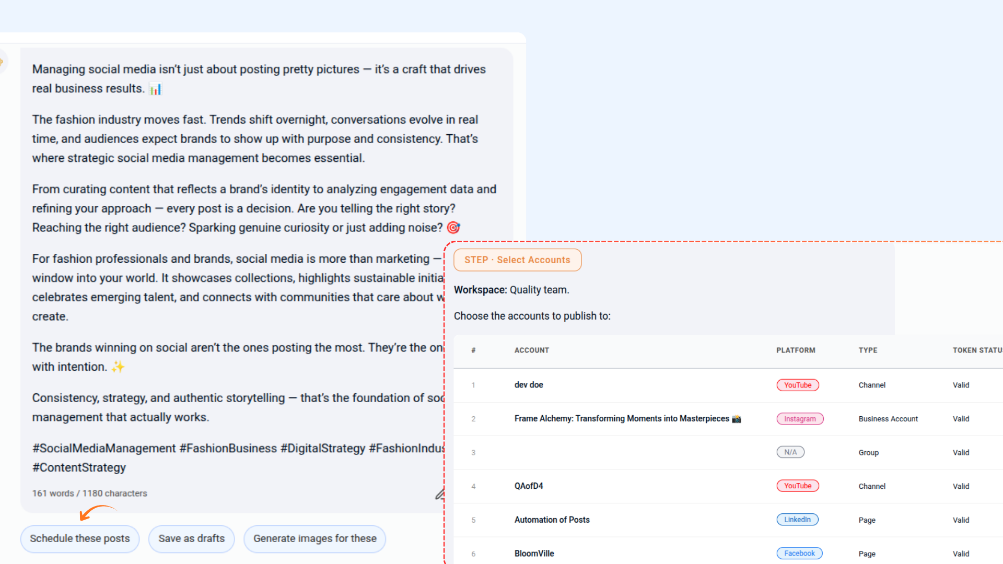Click the ACCOUNT column header
The image size is (1003, 564).
tap(531, 350)
